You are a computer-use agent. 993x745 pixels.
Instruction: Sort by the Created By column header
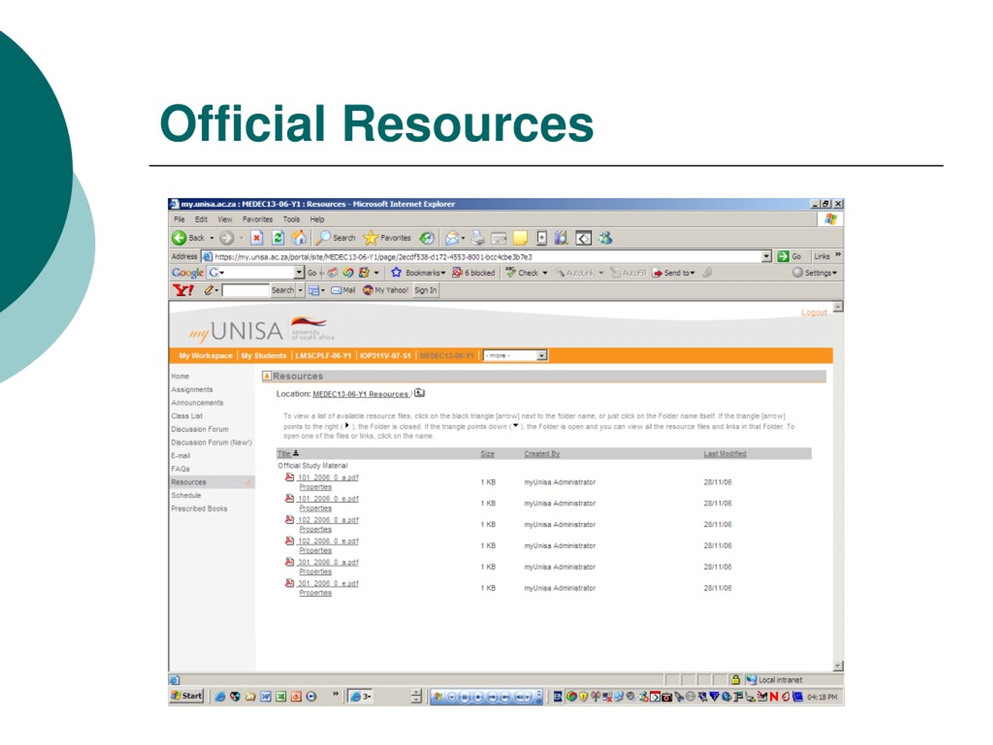(x=542, y=454)
